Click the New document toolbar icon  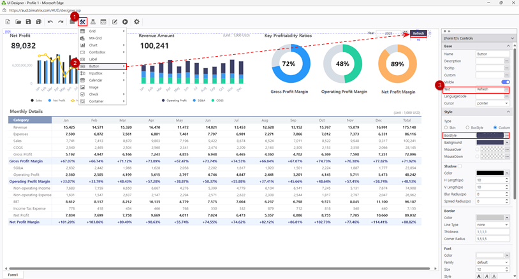7,22
